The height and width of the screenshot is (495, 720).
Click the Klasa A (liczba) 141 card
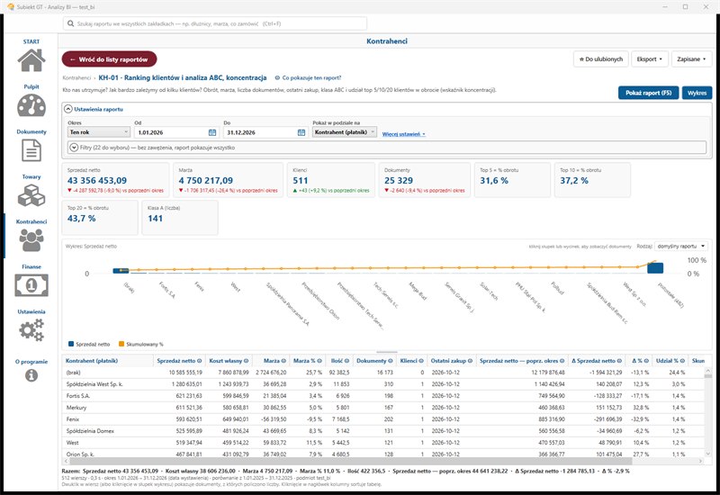(180, 218)
